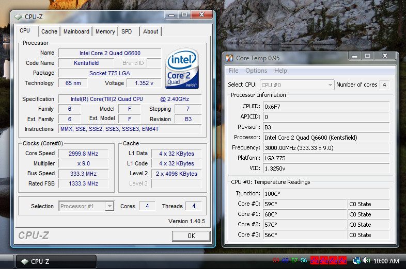406x269 pixels.
Task: Click the Bus Speed value 333.3 MHz
Action: click(83, 173)
